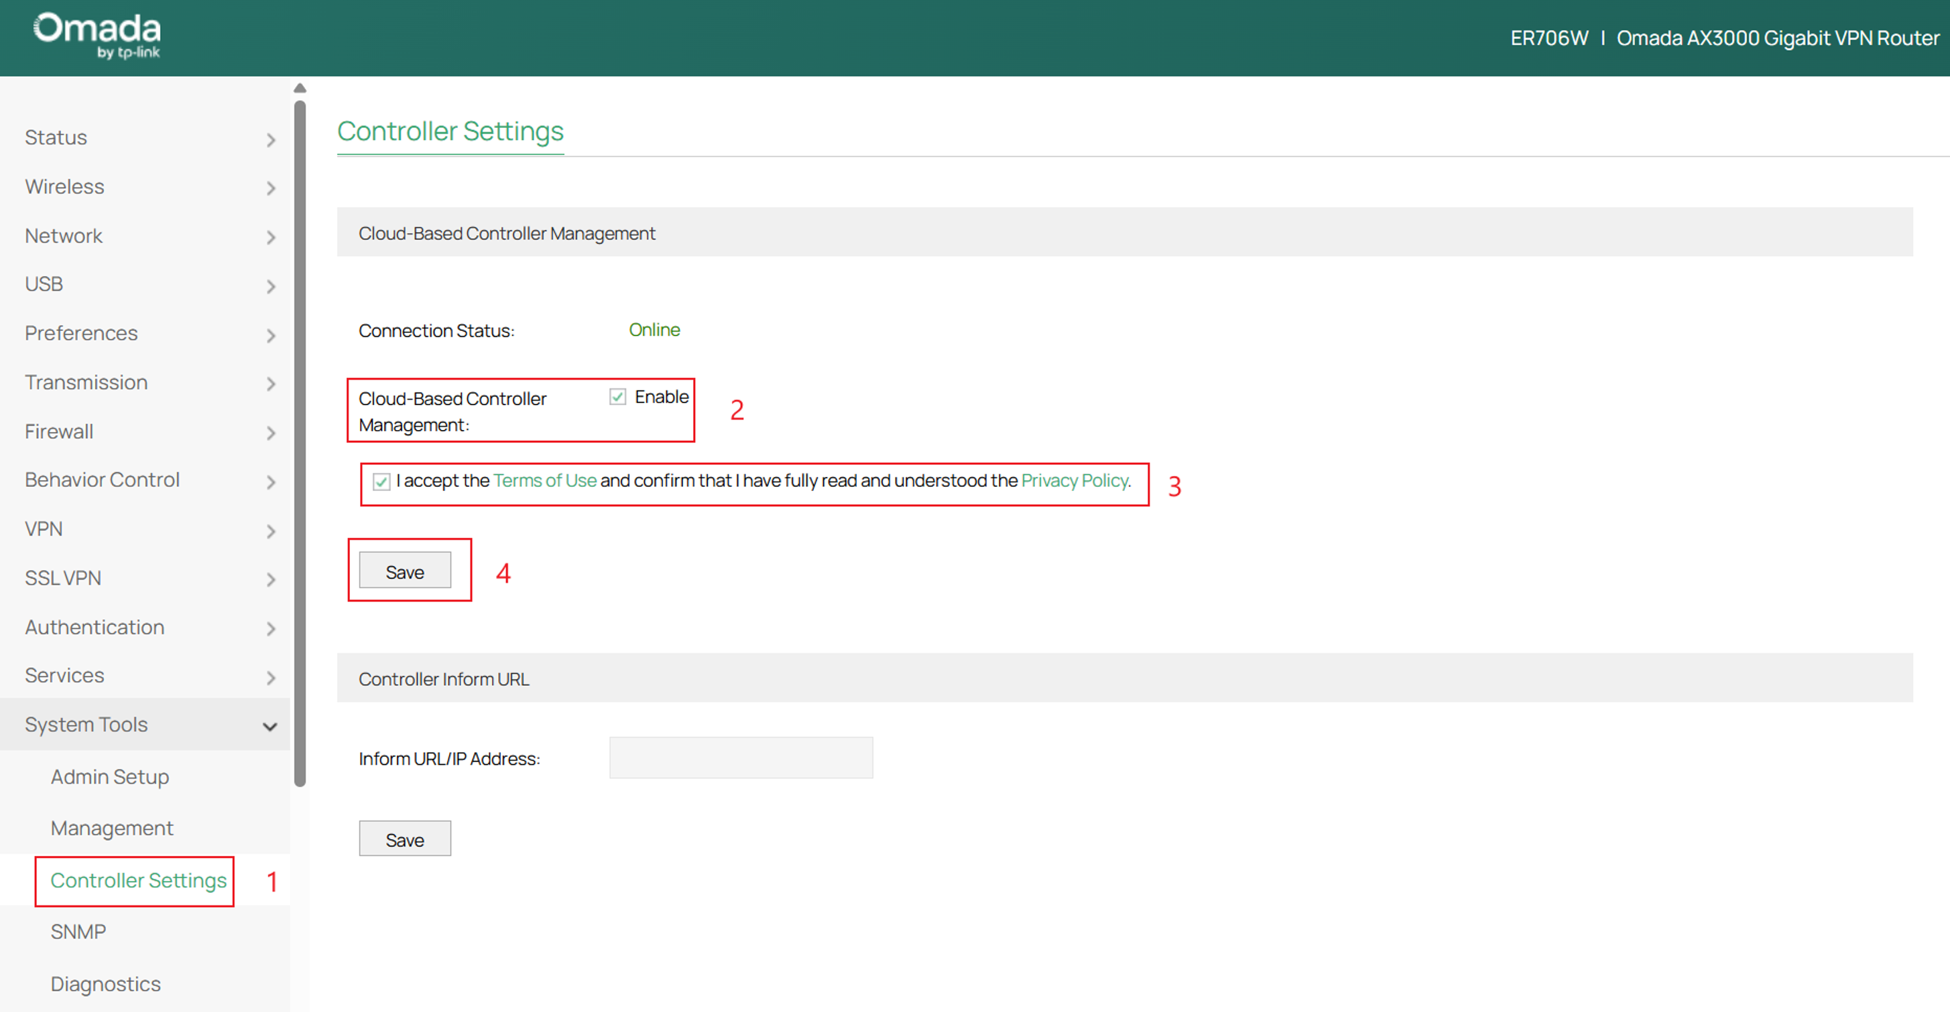Viewport: 1950px width, 1012px height.
Task: Expand the Services chevron
Action: [x=271, y=678]
